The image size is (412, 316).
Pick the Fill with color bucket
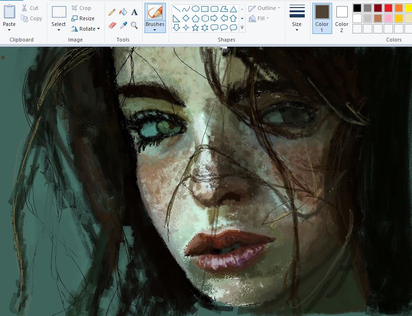tap(123, 12)
